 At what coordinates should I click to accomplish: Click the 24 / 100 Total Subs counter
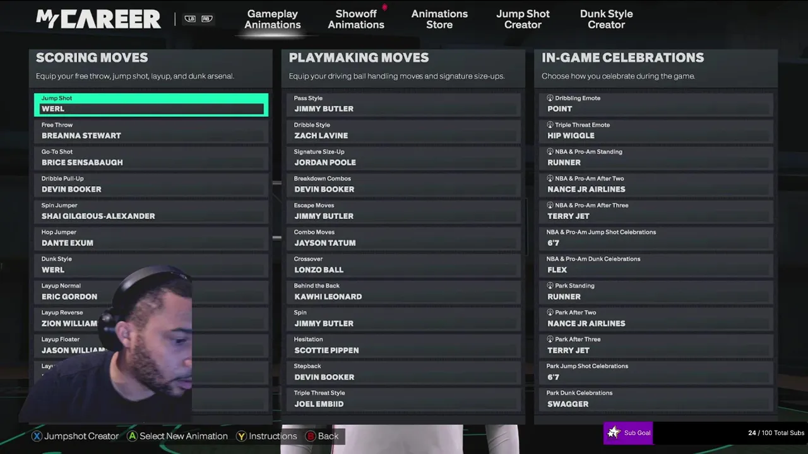(776, 433)
